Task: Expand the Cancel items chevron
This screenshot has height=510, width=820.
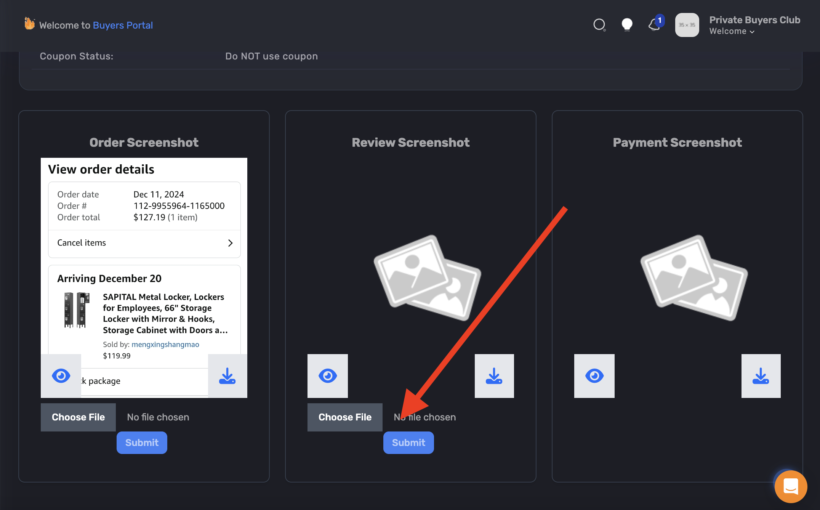Action: 230,243
